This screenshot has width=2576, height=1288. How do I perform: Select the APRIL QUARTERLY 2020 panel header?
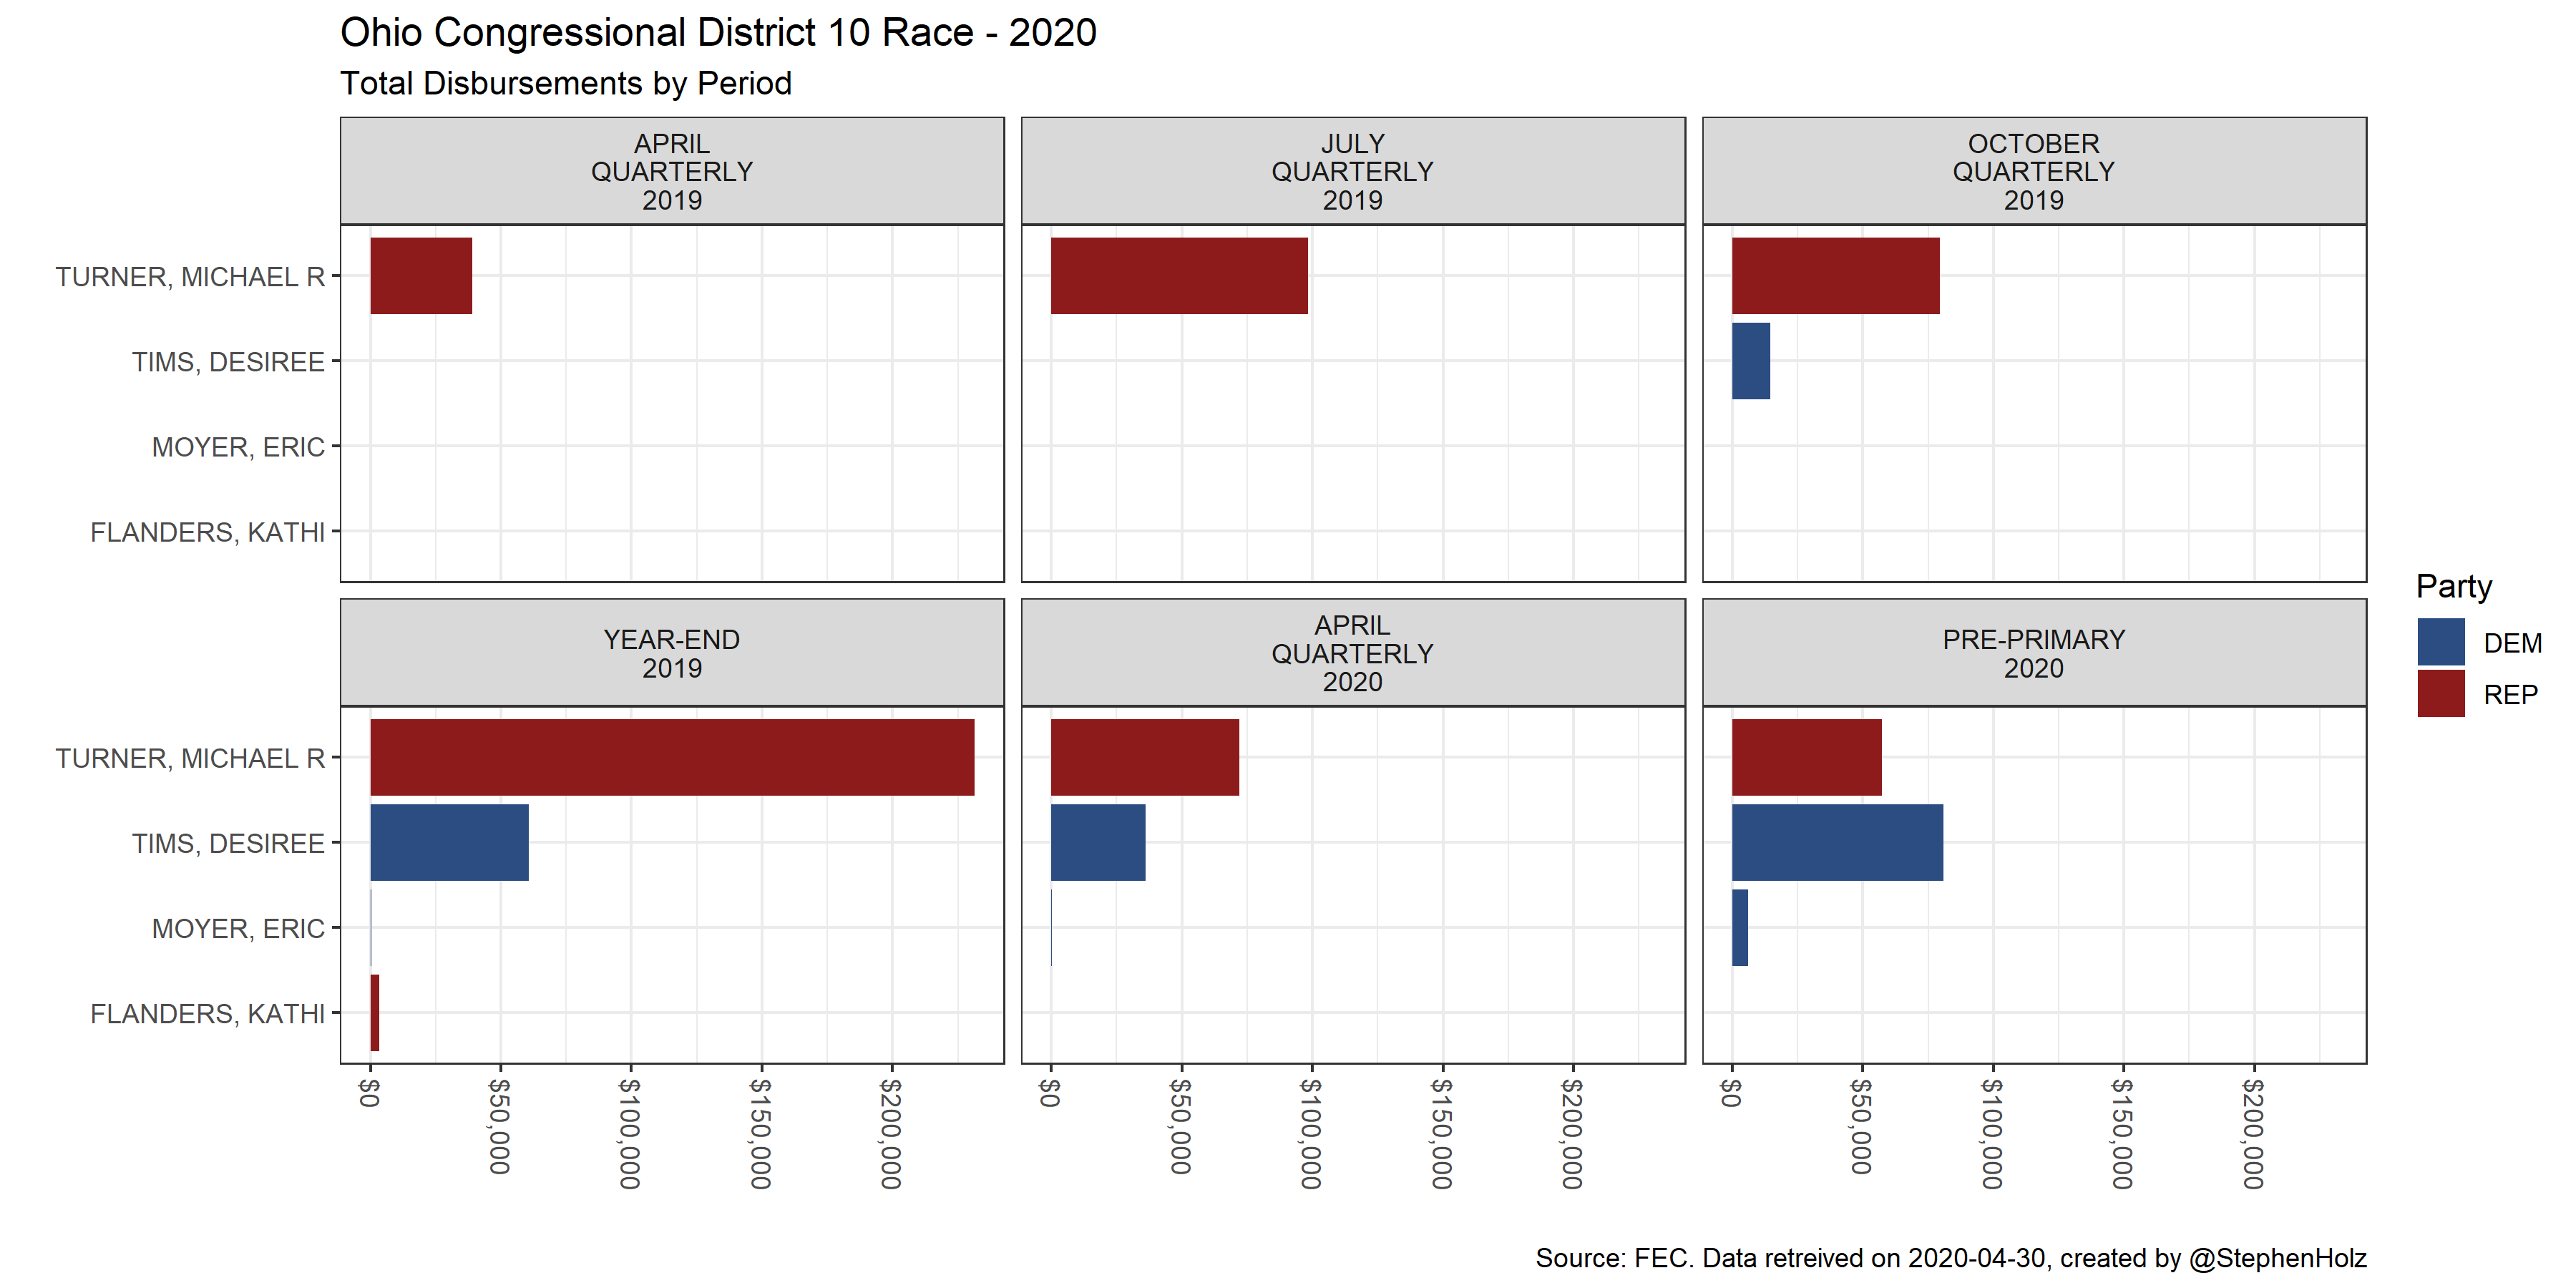point(1352,653)
